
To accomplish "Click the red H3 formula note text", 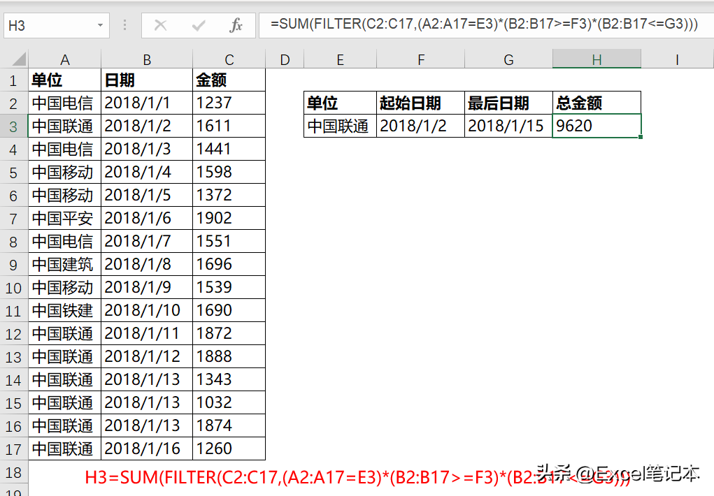I will coord(357,477).
